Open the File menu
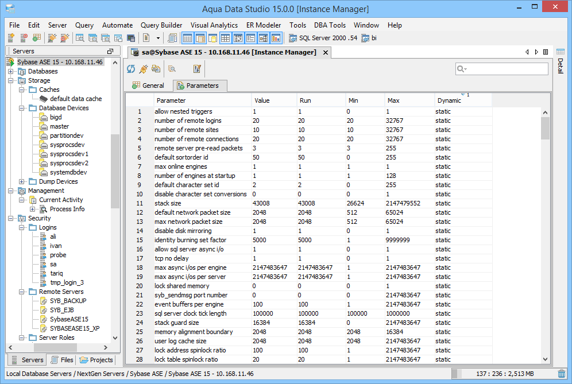Image resolution: width=572 pixels, height=384 pixels. 14,25
